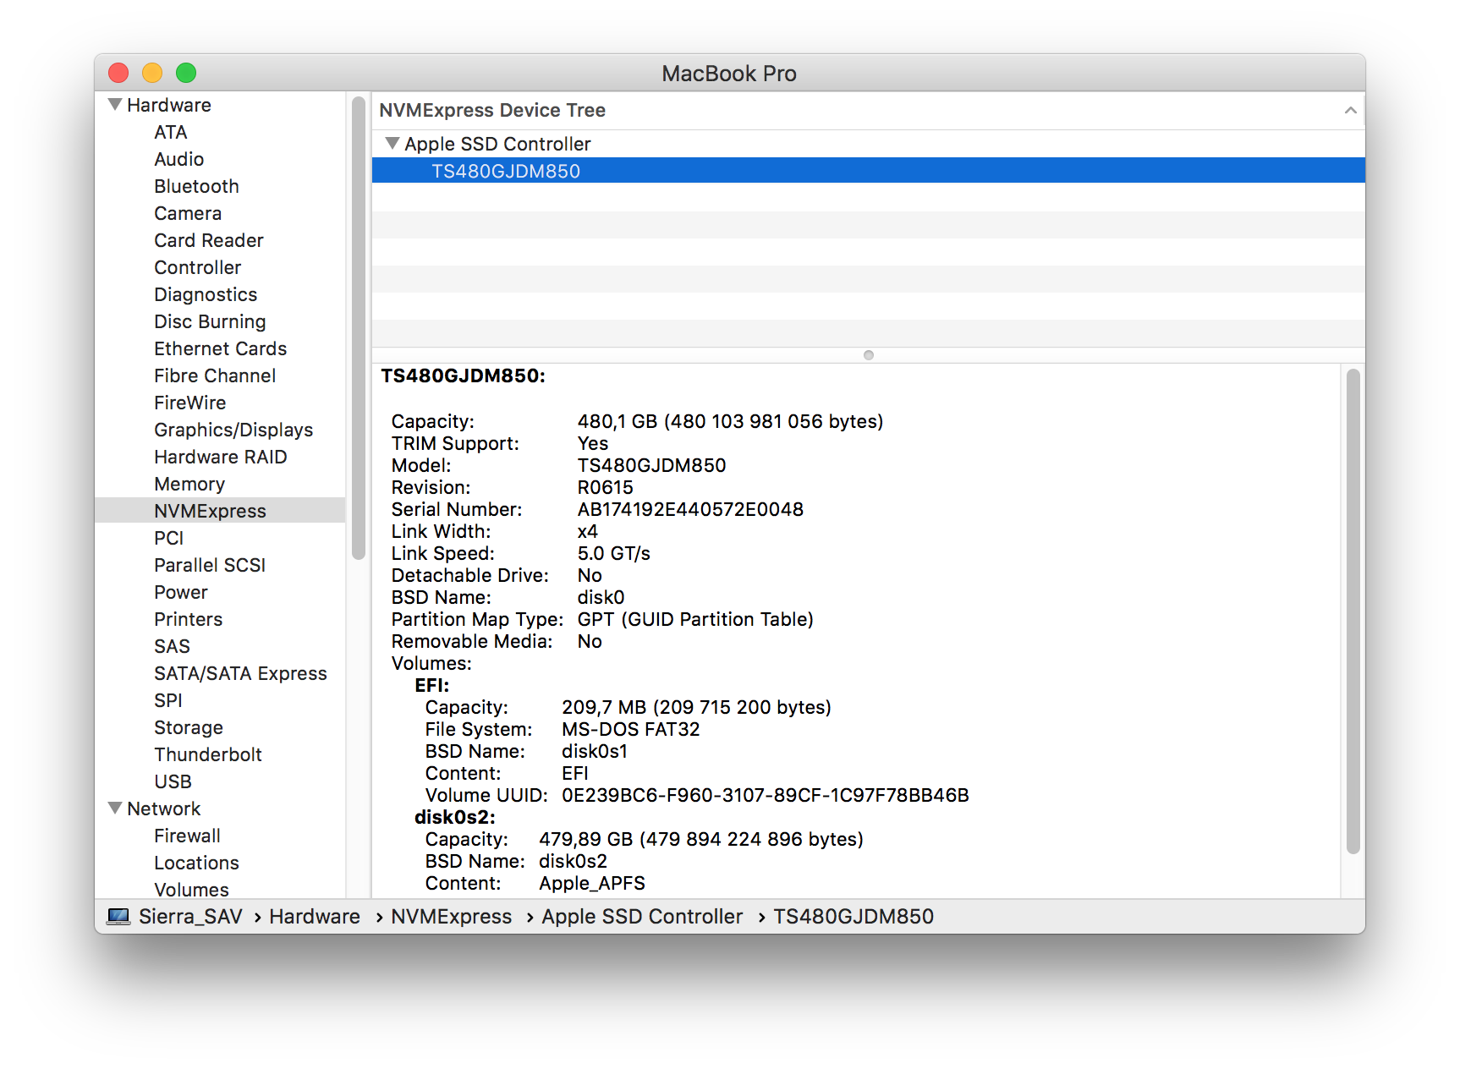The height and width of the screenshot is (1069, 1460).
Task: Click NVMExpress Device Tree column header
Action: click(x=868, y=111)
